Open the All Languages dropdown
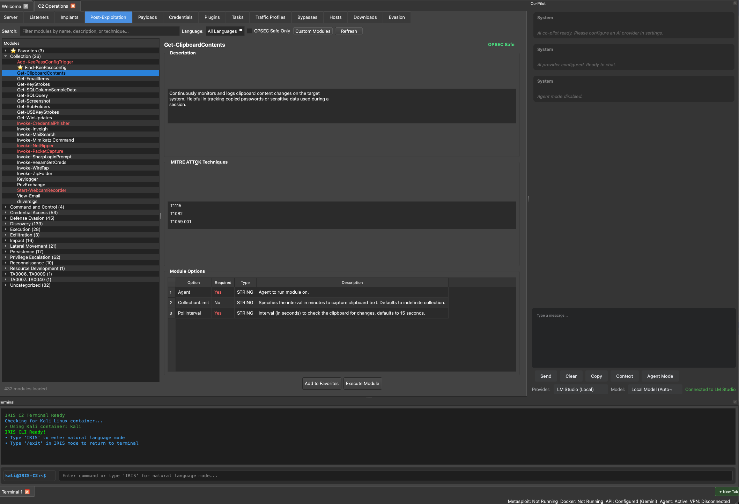Viewport: 739px width, 504px height. [224, 31]
